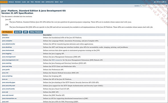
Task: Open the java.xml module link
Action: click(5, 102)
